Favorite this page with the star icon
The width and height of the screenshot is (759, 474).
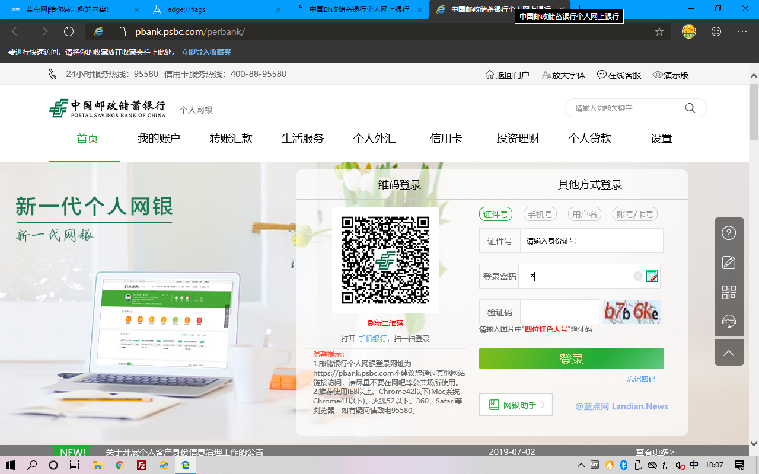(659, 32)
